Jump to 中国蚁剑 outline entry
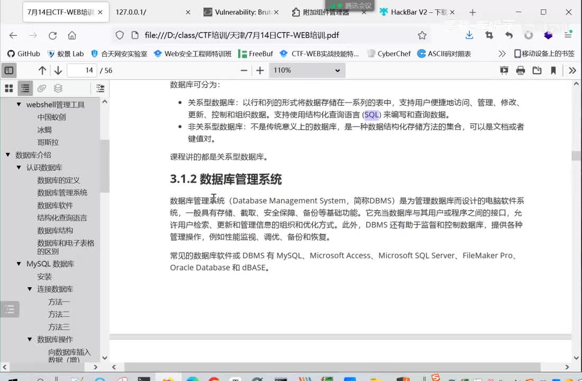Viewport: 582px width, 381px height. [51, 117]
